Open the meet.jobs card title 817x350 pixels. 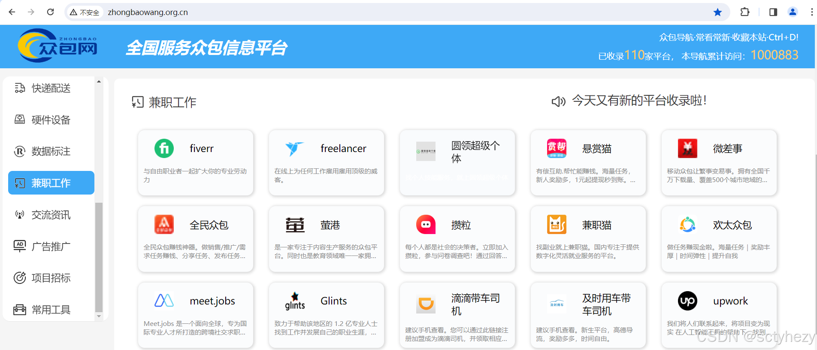[212, 301]
